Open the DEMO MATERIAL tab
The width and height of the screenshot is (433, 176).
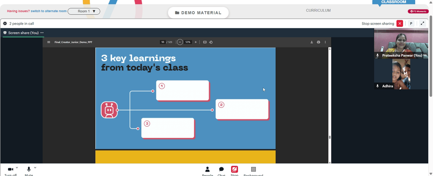[x=198, y=13]
